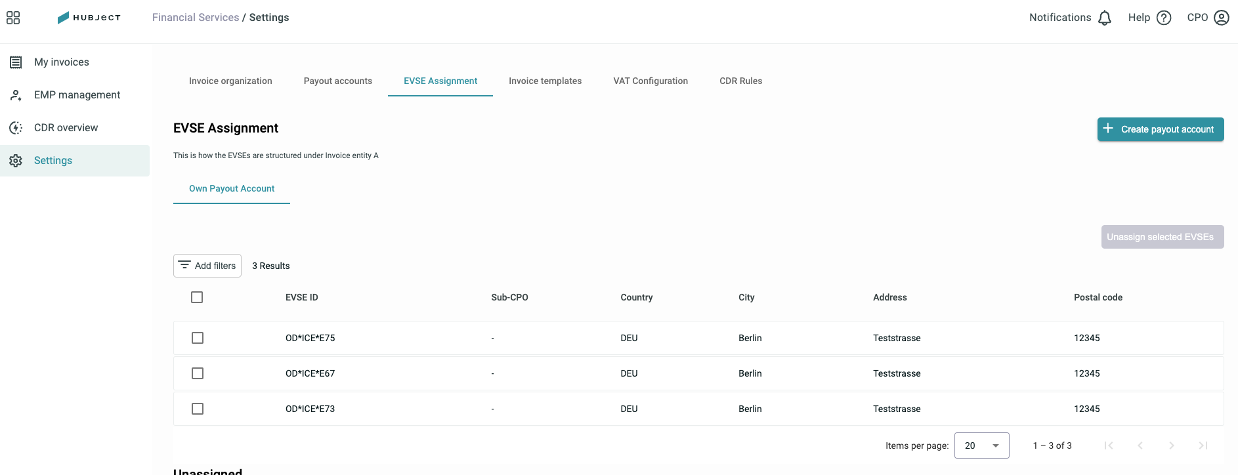Open the apps grid icon
Image resolution: width=1238 pixels, height=475 pixels.
point(13,18)
